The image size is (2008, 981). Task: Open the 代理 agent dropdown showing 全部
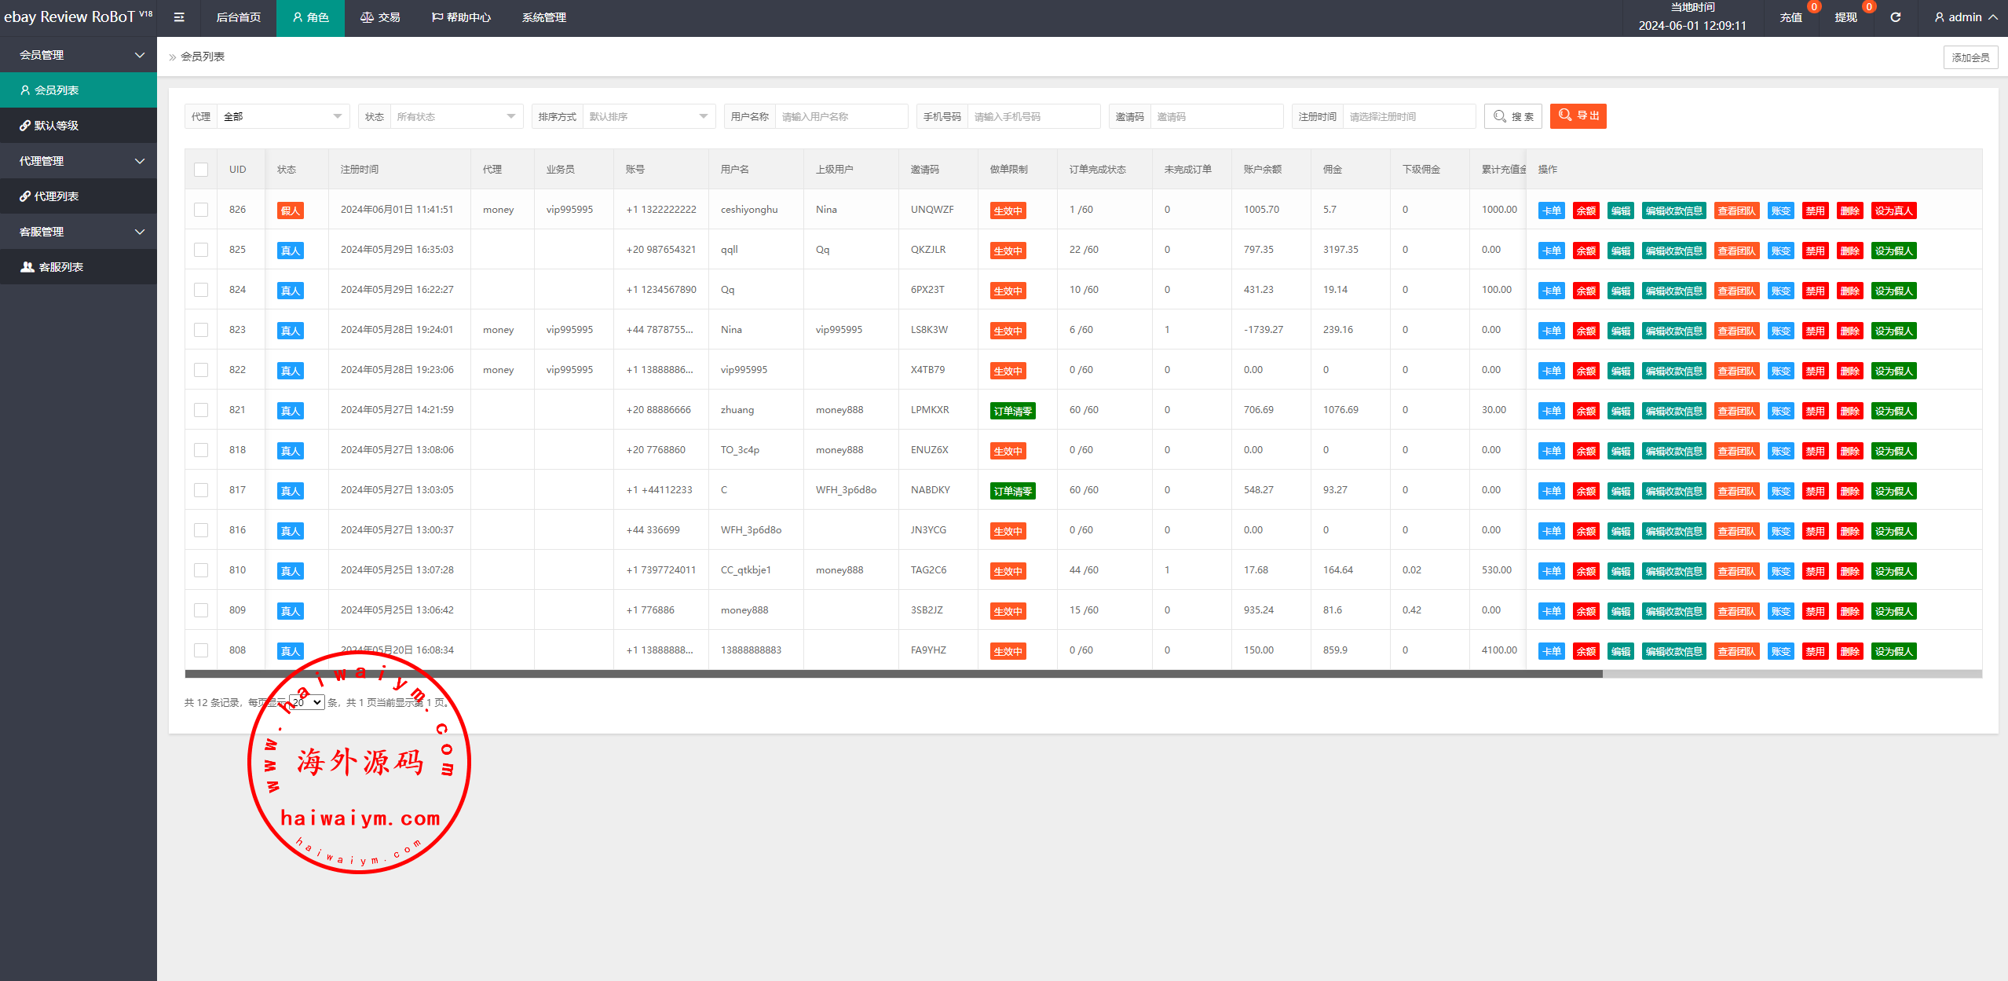pyautogui.click(x=281, y=116)
